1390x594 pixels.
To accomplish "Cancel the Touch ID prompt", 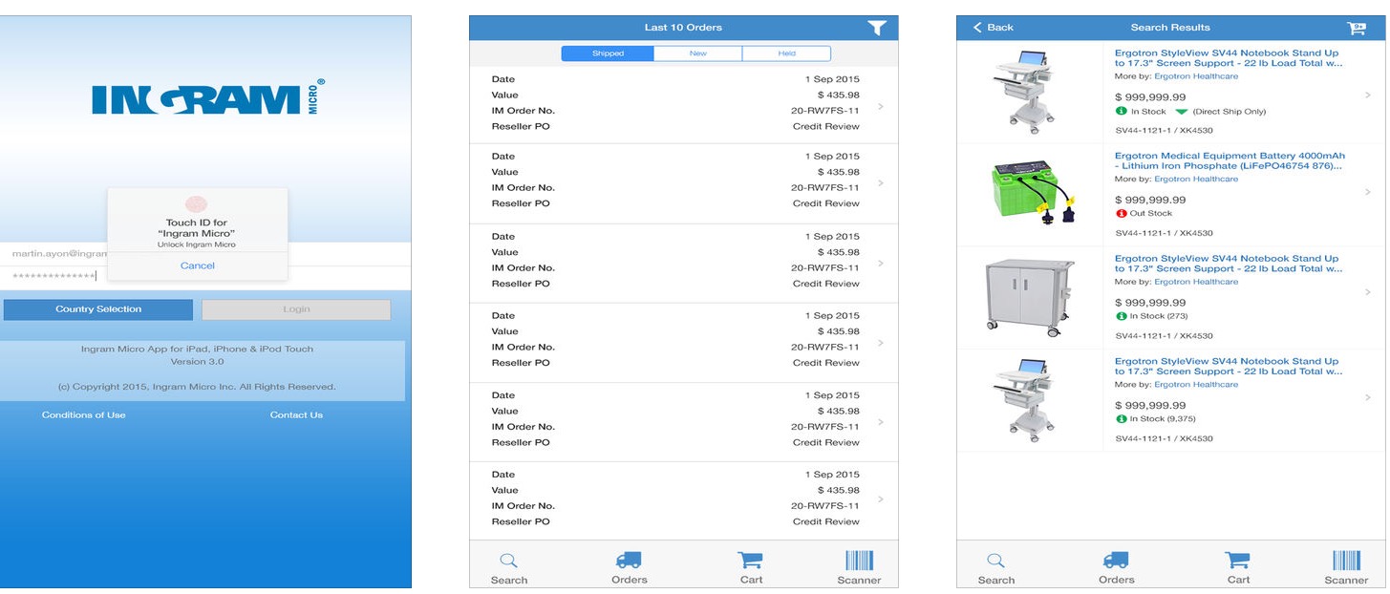I will click(197, 265).
